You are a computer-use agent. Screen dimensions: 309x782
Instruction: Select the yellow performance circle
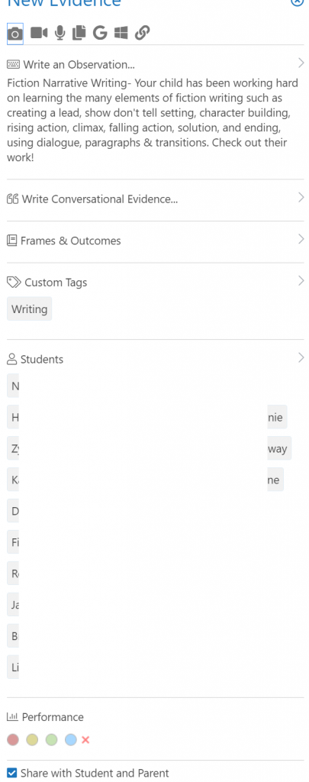[32, 739]
